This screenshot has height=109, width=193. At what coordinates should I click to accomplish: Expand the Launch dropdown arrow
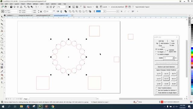pos(109,7)
